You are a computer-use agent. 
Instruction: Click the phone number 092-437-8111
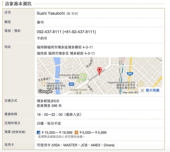tap(49, 32)
